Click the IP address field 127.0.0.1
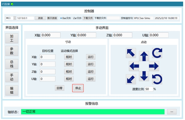 pos(26,18)
